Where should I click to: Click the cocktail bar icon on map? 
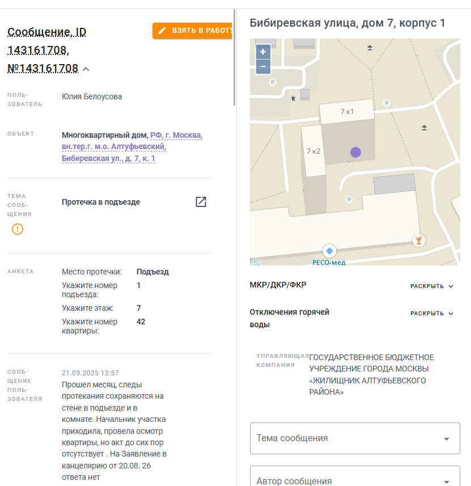(x=419, y=240)
